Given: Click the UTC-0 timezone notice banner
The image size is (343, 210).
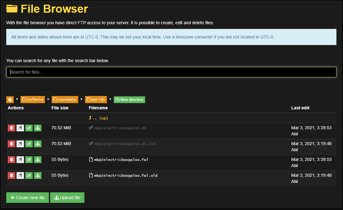Looking at the screenshot, I should click(x=171, y=37).
